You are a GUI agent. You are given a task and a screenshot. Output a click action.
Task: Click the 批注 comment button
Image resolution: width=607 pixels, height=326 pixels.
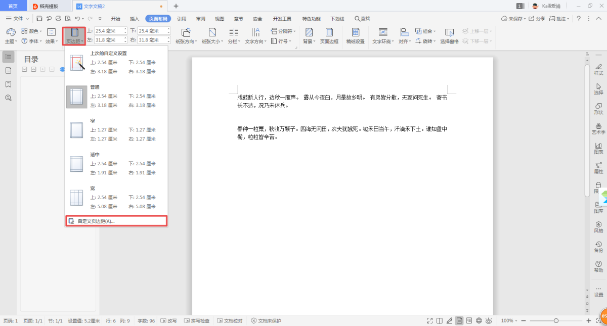click(559, 19)
